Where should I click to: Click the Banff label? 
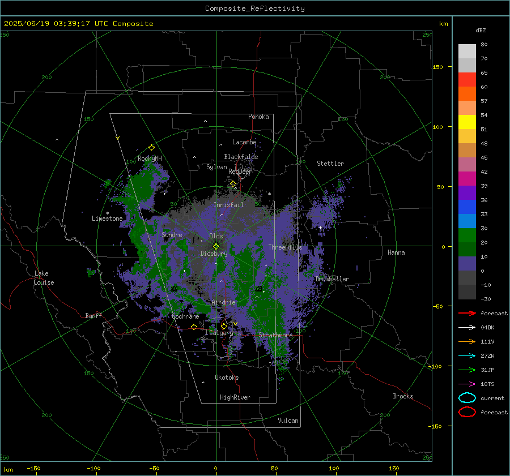(93, 316)
